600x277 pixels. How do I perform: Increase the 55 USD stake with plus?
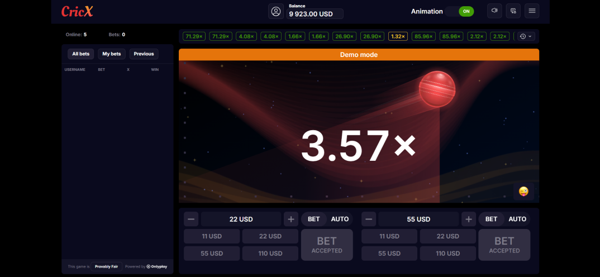pyautogui.click(x=468, y=219)
